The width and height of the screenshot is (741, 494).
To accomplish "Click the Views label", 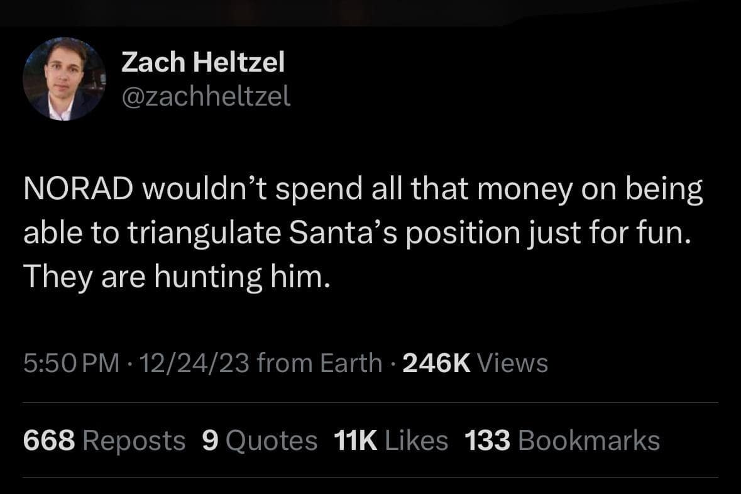I will [x=513, y=363].
